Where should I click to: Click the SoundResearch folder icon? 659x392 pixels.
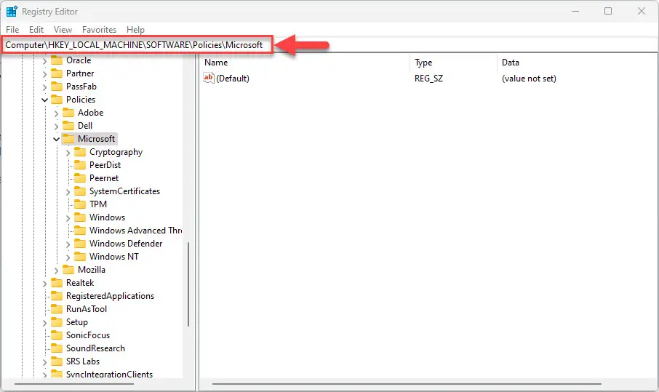point(57,348)
